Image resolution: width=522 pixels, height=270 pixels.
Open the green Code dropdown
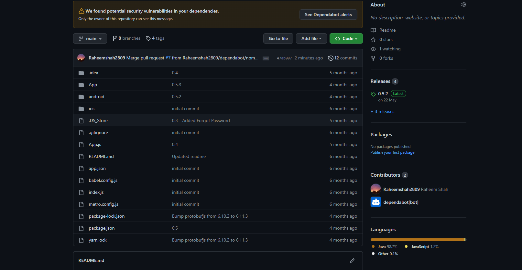point(346,38)
